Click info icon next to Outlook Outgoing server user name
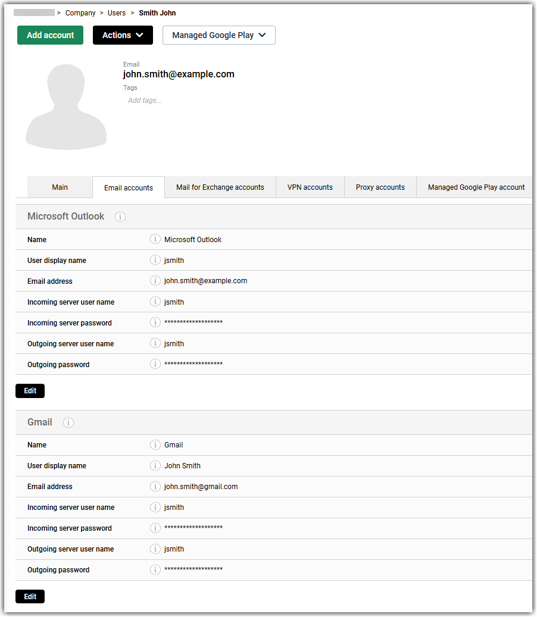This screenshot has height=617, width=537. point(155,343)
